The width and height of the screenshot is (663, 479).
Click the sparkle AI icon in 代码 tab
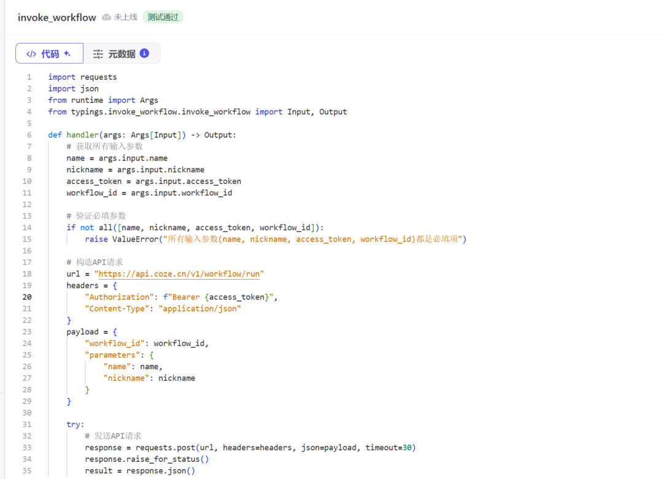[68, 53]
